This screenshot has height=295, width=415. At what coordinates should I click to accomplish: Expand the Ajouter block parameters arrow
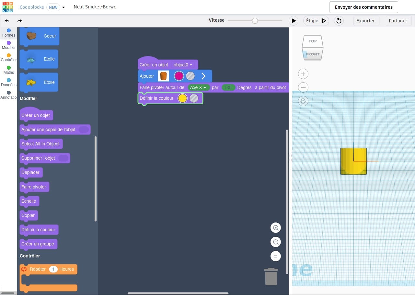(x=203, y=76)
